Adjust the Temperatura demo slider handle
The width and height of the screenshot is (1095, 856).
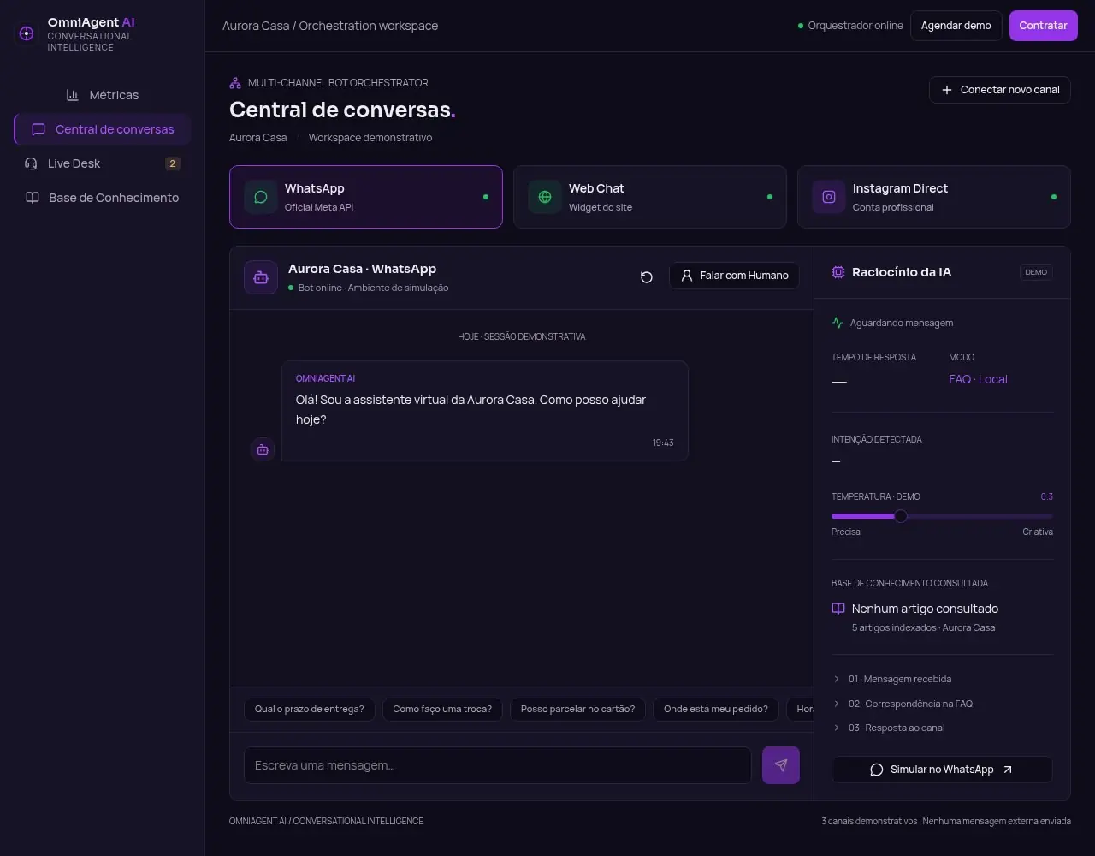pyautogui.click(x=900, y=516)
